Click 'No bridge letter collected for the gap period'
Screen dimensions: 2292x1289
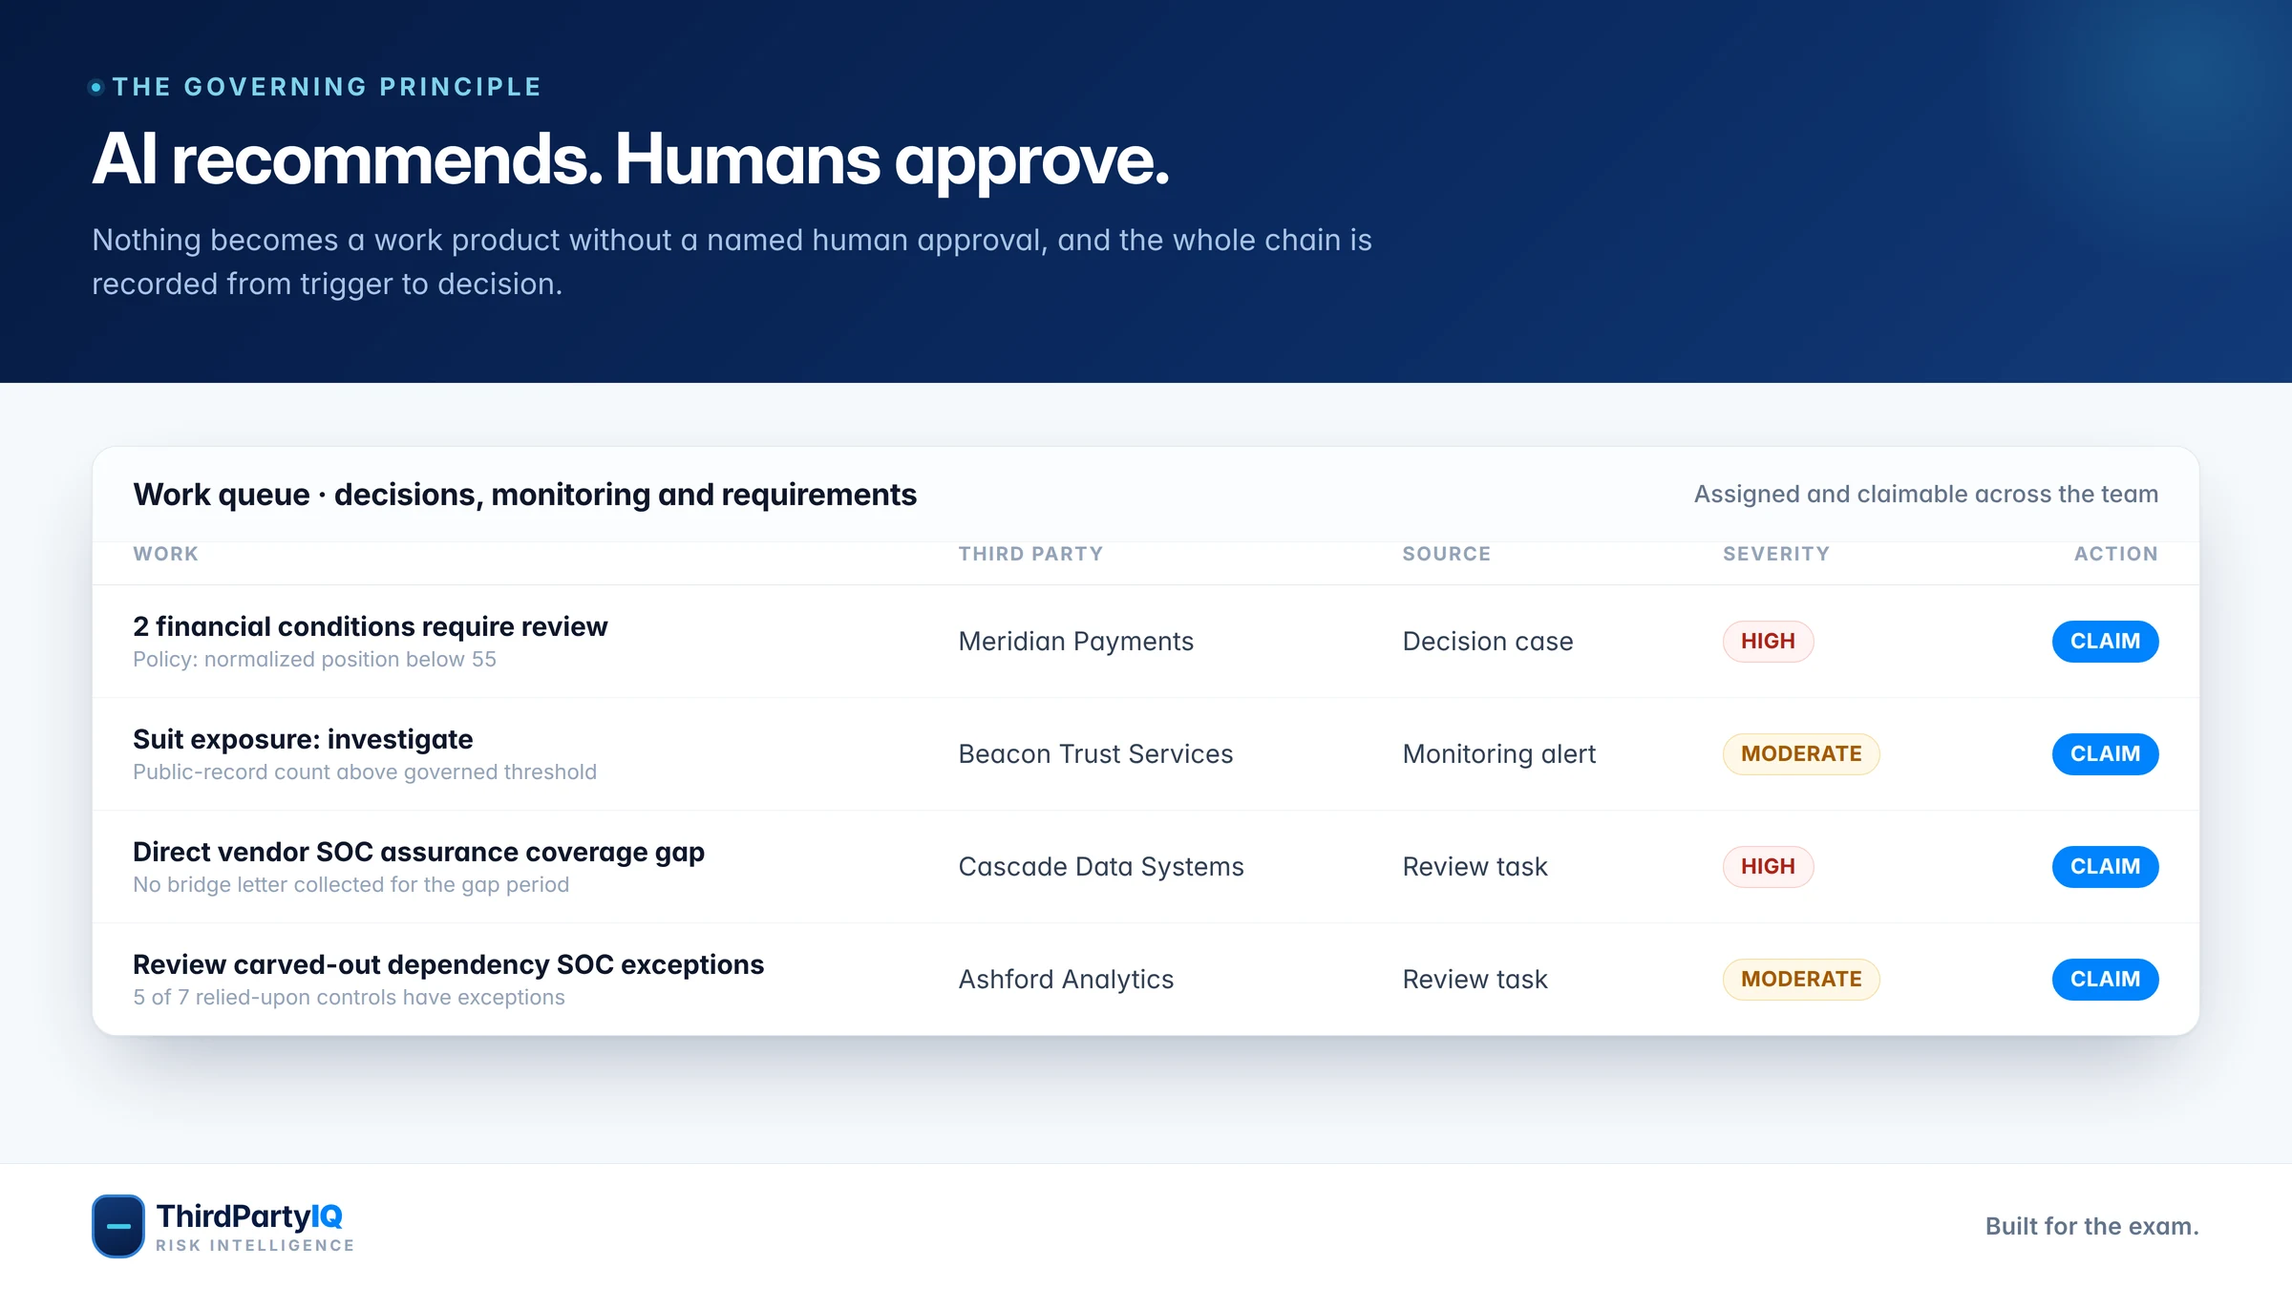pyautogui.click(x=350, y=885)
